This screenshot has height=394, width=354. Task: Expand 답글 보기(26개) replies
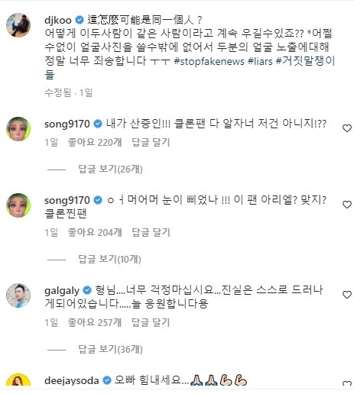click(x=110, y=169)
